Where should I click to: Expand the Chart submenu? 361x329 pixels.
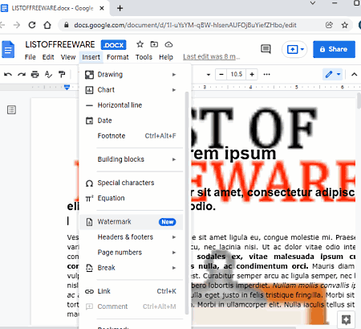(x=132, y=90)
